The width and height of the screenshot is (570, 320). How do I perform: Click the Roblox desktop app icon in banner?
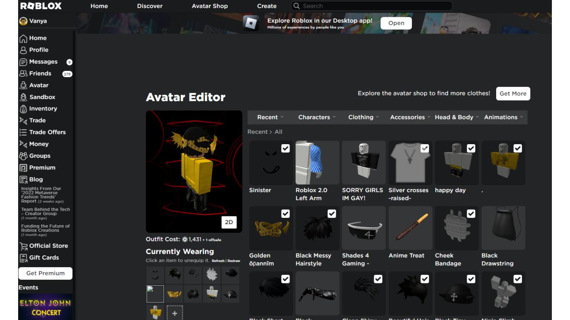coord(251,23)
